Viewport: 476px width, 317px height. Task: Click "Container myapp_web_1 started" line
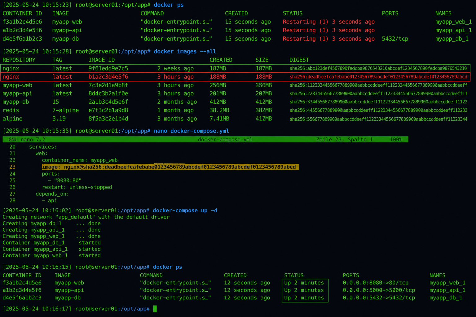pyautogui.click(x=51, y=256)
